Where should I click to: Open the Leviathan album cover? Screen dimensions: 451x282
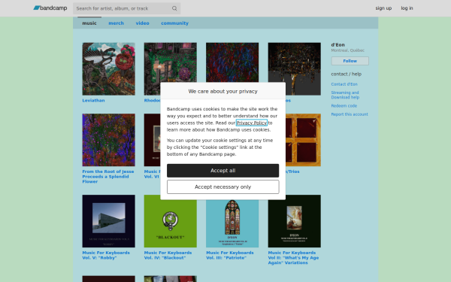(x=109, y=68)
